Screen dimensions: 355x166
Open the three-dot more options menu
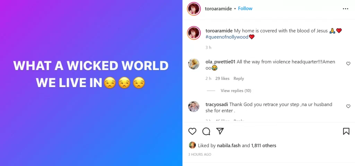click(x=346, y=9)
